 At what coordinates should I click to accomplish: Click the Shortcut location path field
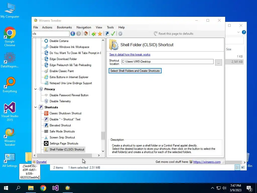pos(167,62)
